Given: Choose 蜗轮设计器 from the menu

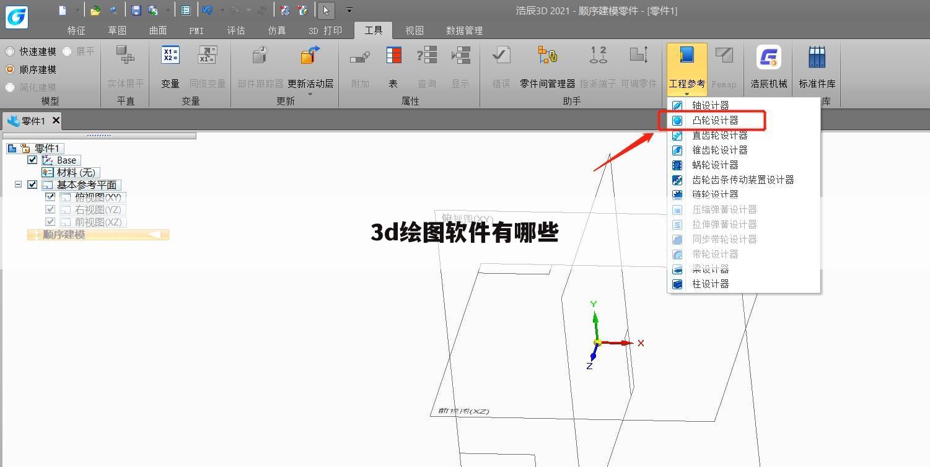Looking at the screenshot, I should pos(744,165).
